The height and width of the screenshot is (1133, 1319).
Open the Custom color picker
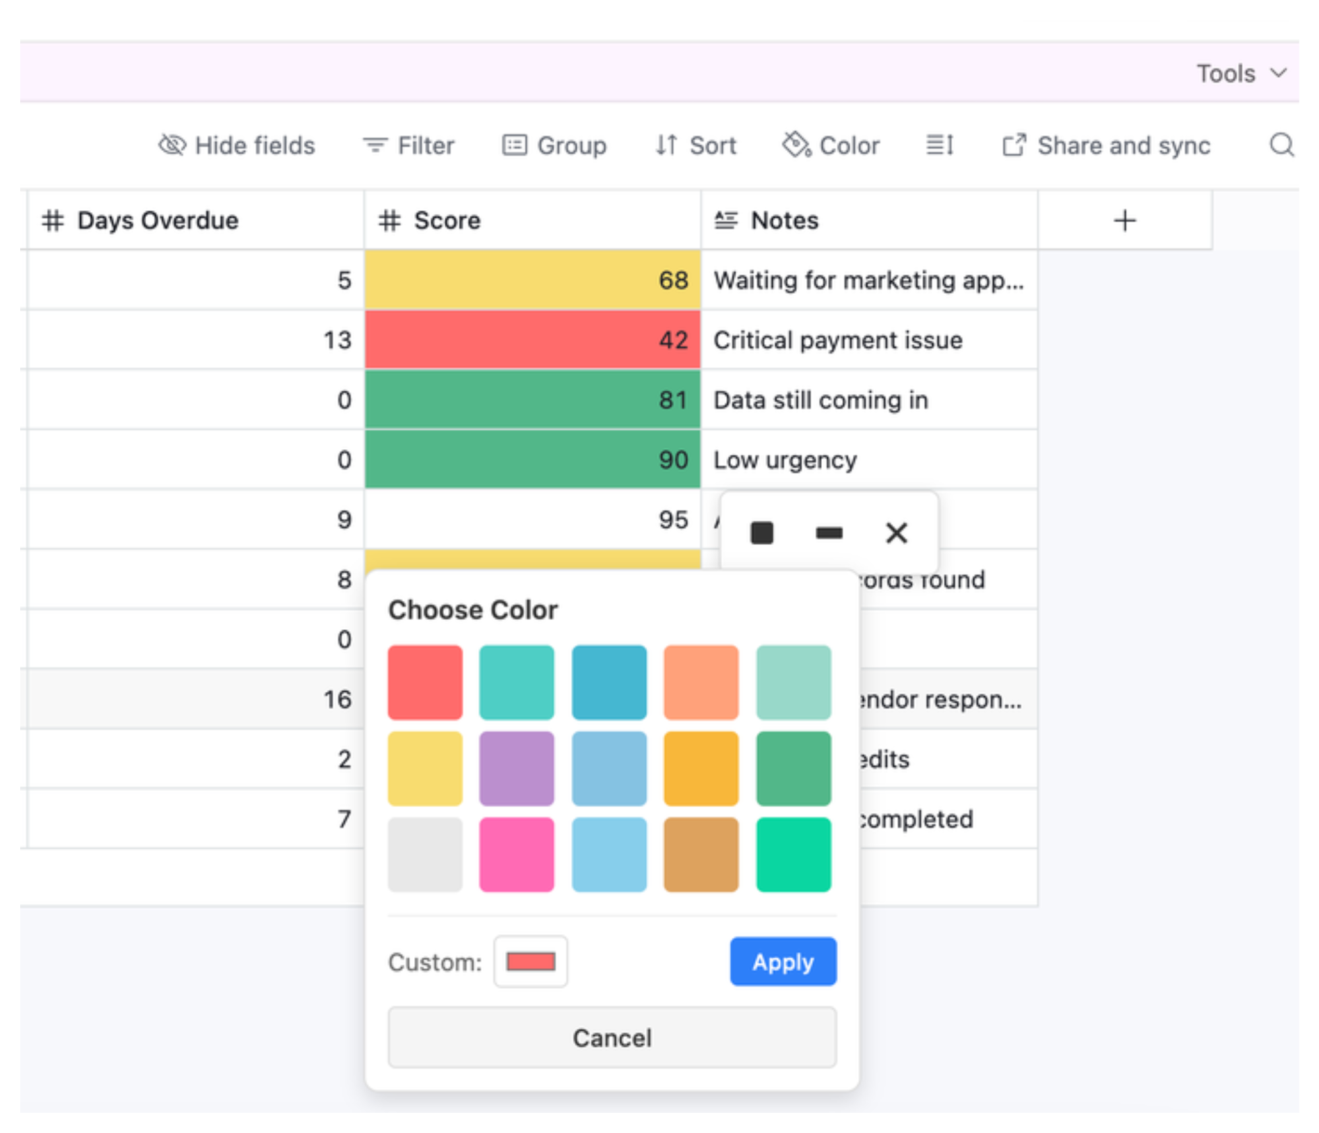[530, 962]
